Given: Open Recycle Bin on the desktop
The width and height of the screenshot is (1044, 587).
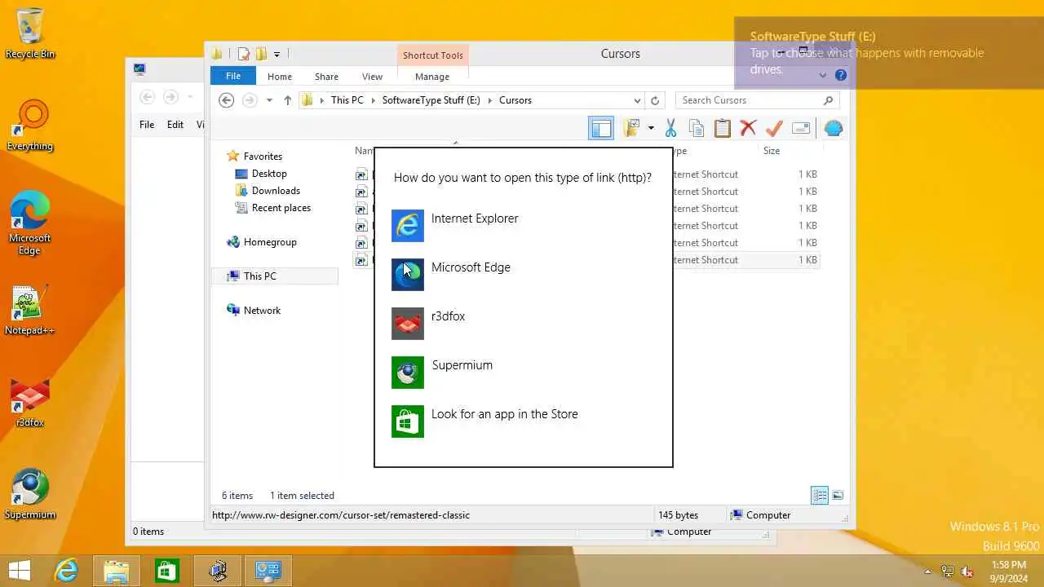Looking at the screenshot, I should pyautogui.click(x=30, y=34).
